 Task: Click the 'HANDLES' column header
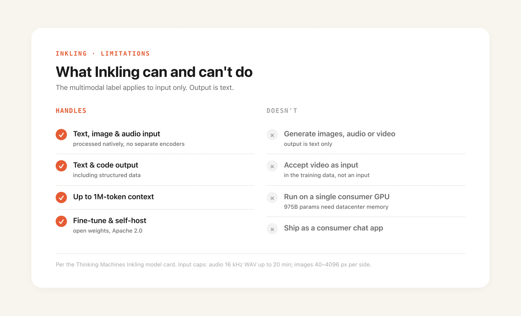coord(71,111)
